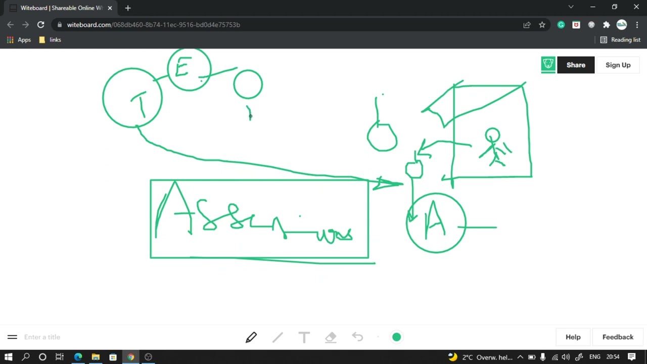Click the Sign Up button
The height and width of the screenshot is (364, 647).
618,65
